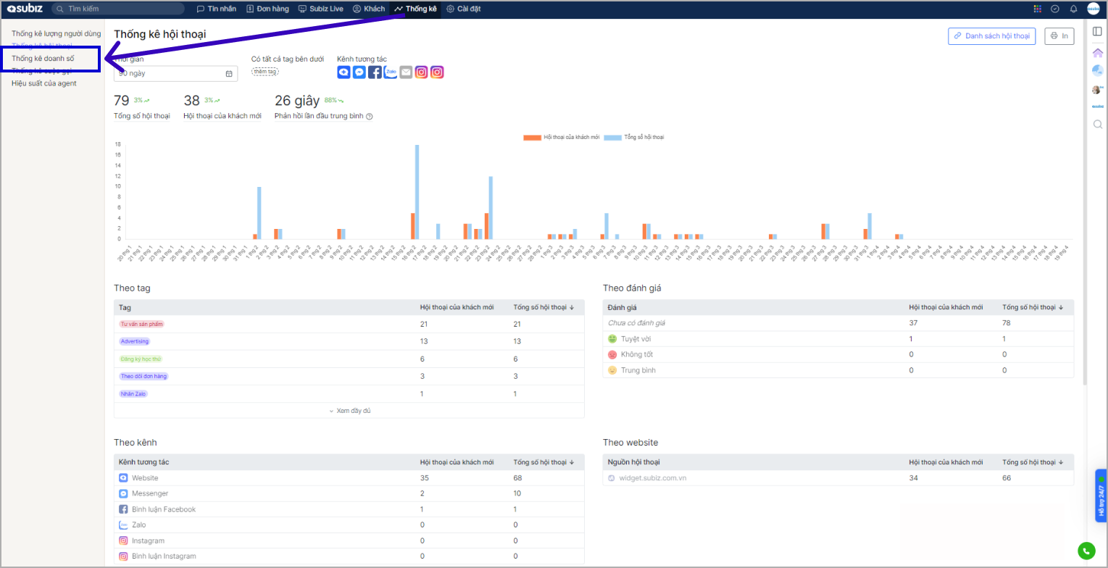
Task: Open the Tin nhắn menu
Action: 217,9
